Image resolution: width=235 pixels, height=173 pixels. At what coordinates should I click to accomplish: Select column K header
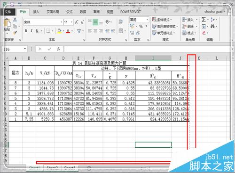click(x=199, y=58)
